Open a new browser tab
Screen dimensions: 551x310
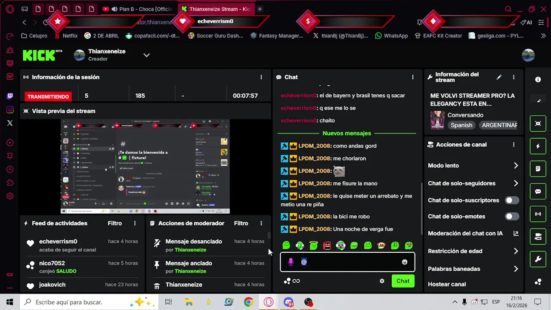point(260,9)
